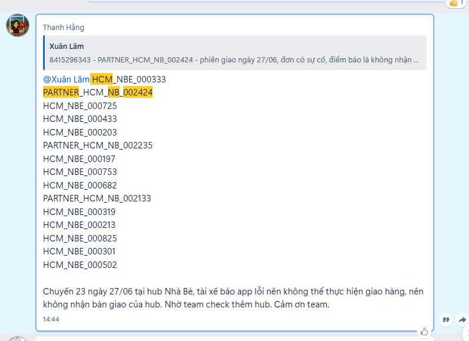Click the text HCM_NBE_000213
Screen dimensions: 469x341
coord(80,225)
